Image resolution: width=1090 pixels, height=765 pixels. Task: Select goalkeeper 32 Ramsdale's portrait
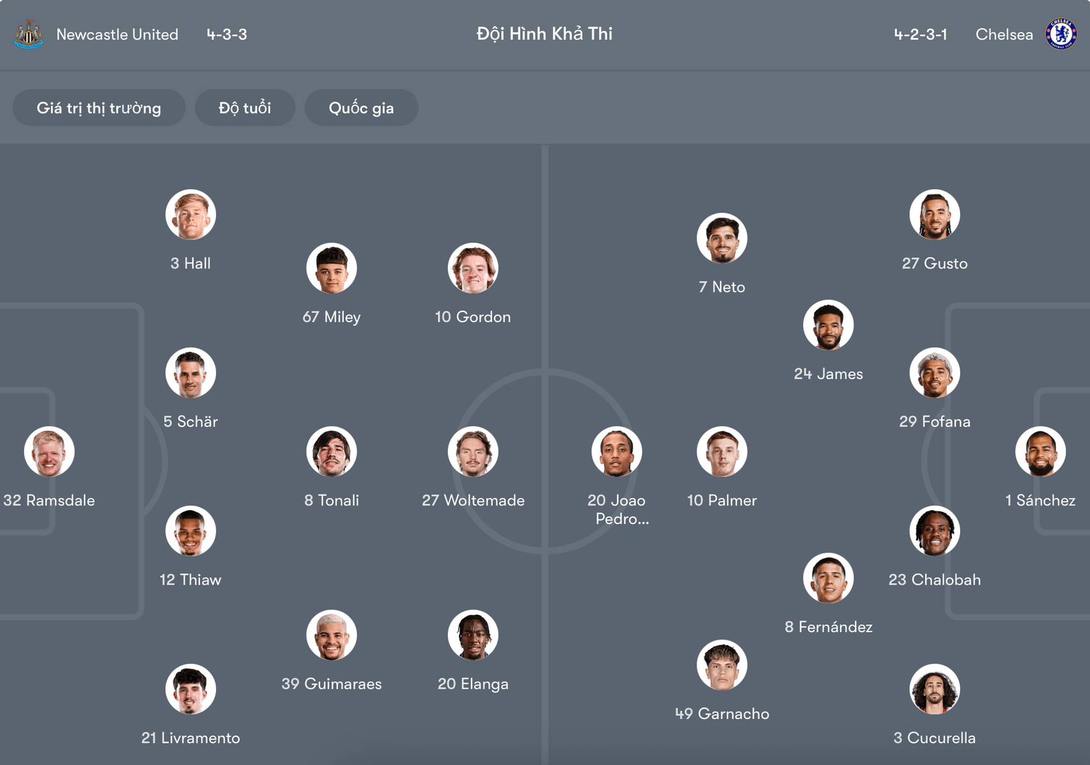(49, 451)
